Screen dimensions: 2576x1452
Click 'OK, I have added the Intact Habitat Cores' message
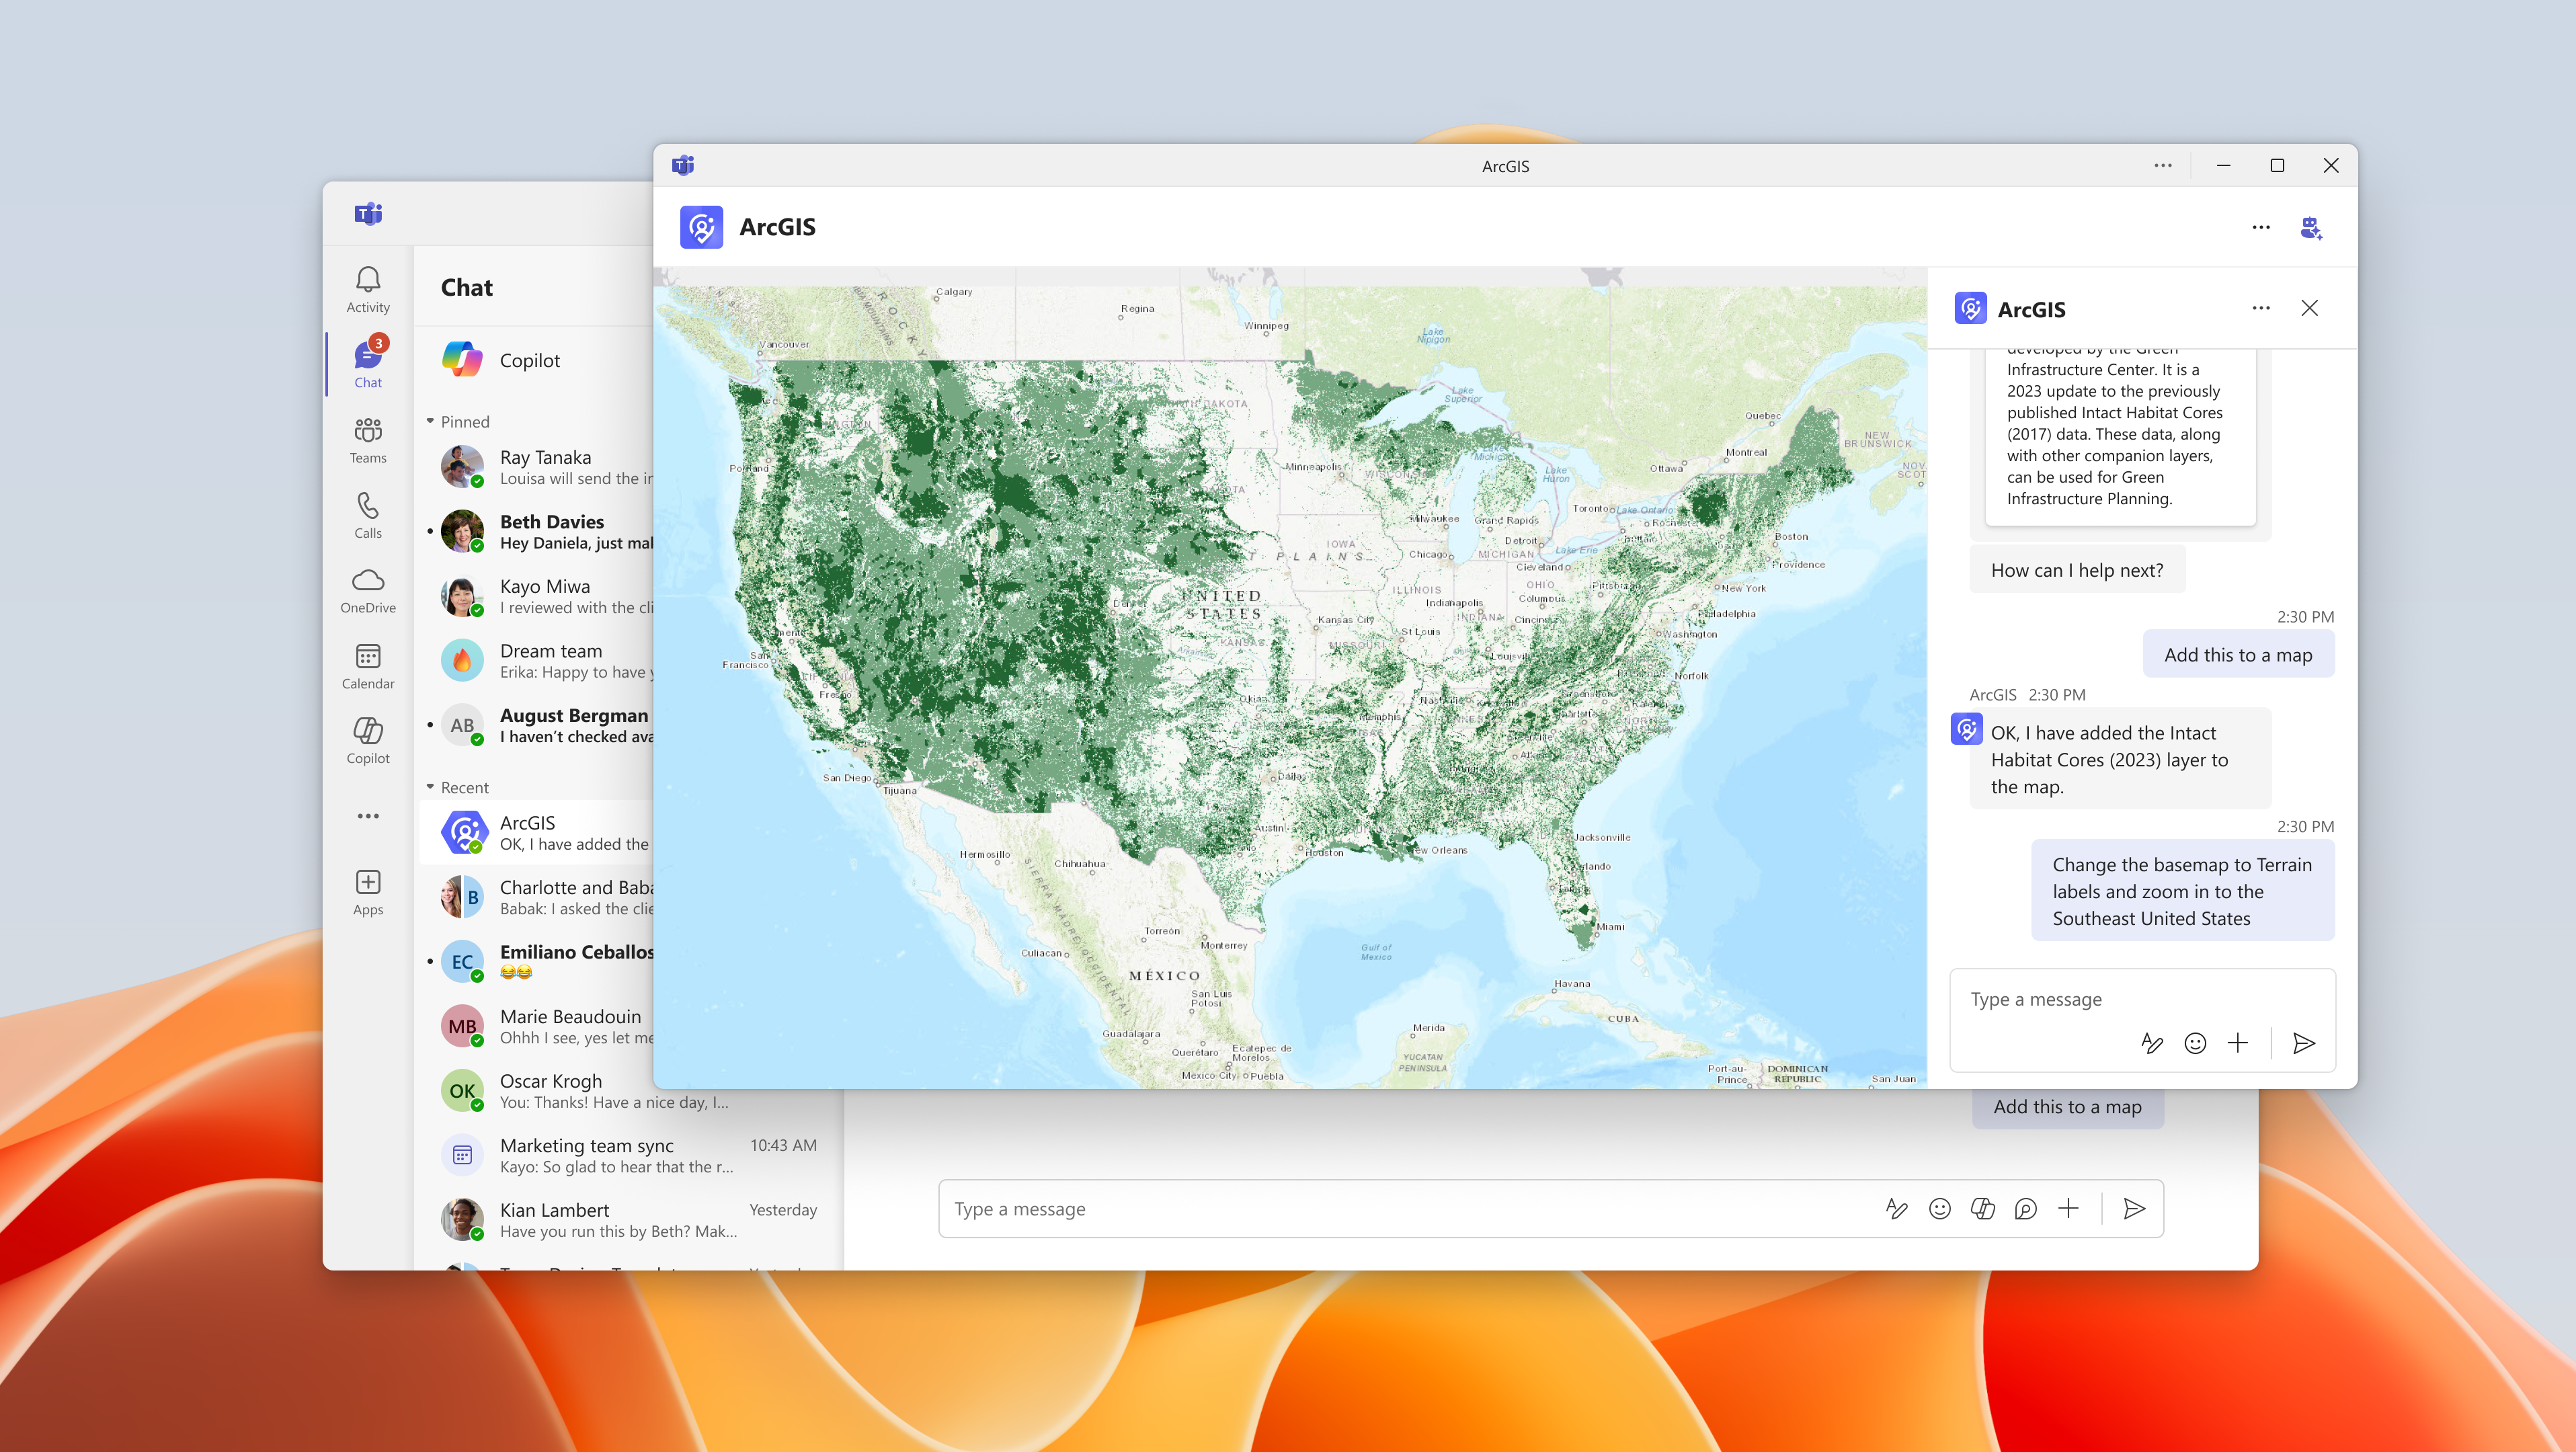2120,759
